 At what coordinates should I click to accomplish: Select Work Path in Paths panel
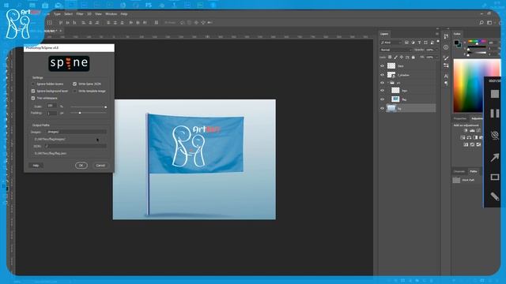click(x=468, y=181)
